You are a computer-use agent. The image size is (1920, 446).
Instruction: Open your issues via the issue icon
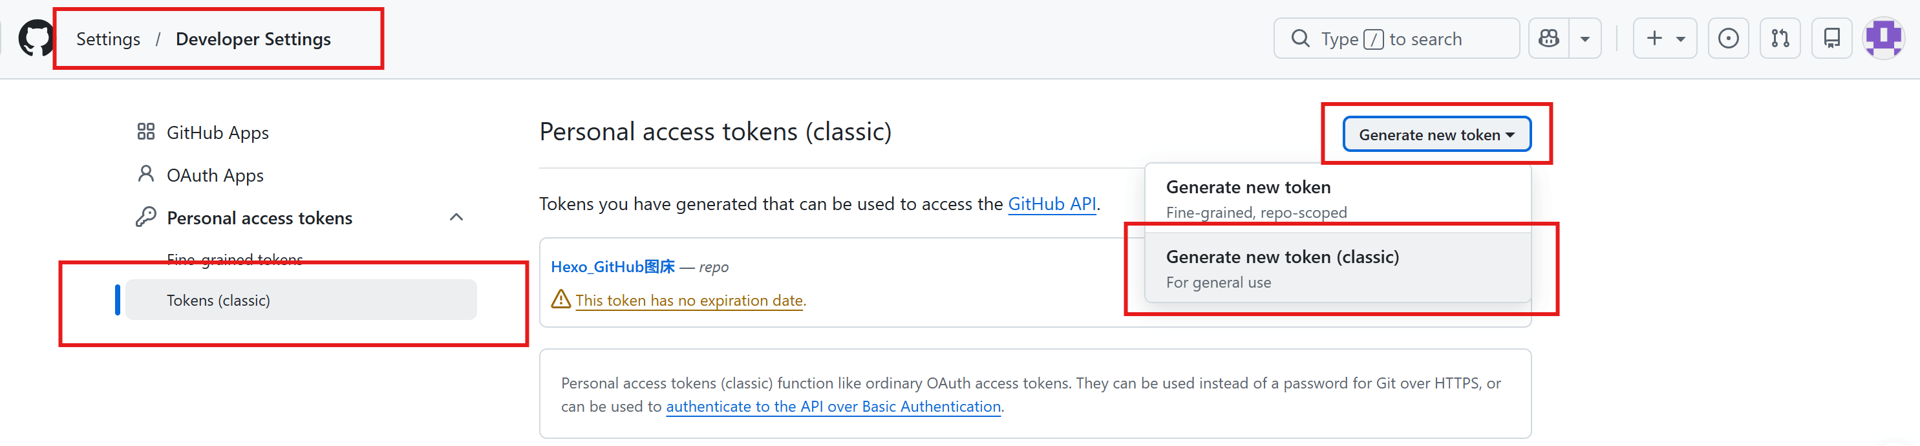(x=1728, y=38)
